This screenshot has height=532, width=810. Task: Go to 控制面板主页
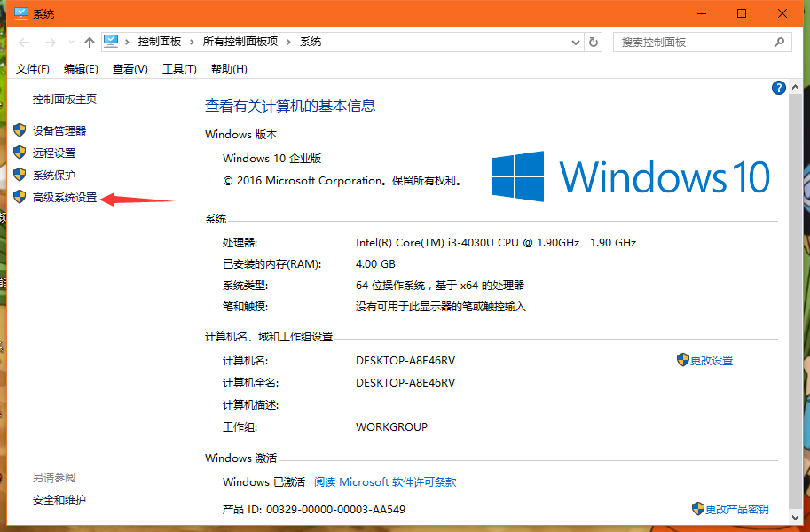65,98
